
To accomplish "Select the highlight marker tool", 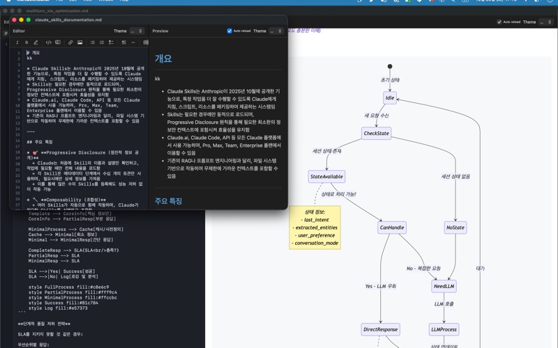I will point(36,42).
